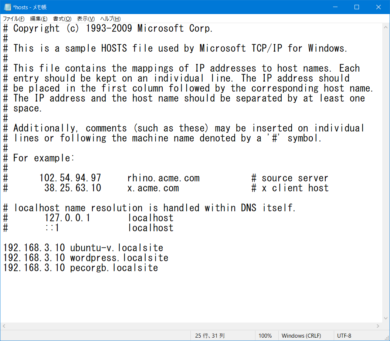Click on the ubuntu-v.localsite hostname text
Viewport: 390px width, 341px height.
[116, 248]
